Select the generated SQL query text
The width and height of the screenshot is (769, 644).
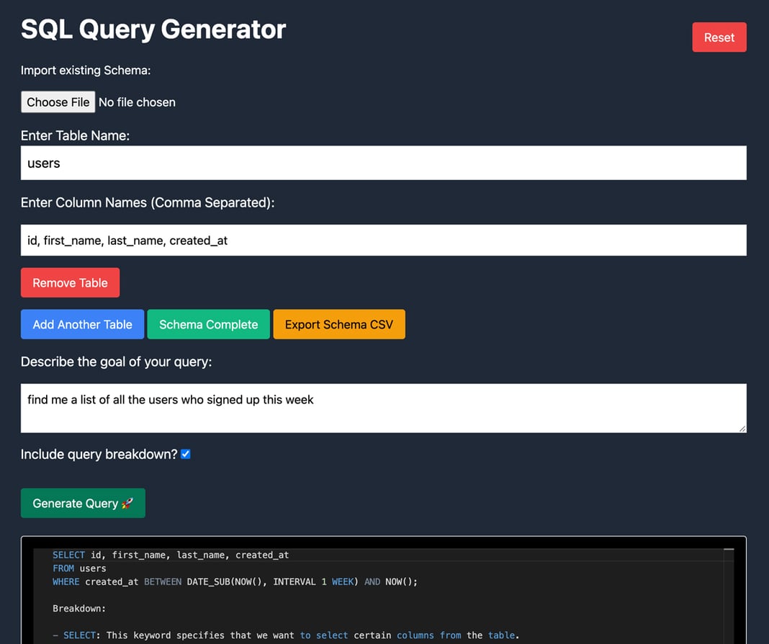[234, 568]
